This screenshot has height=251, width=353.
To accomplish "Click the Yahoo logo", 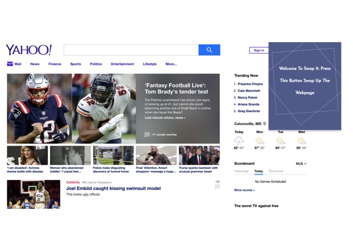I will tap(29, 50).
